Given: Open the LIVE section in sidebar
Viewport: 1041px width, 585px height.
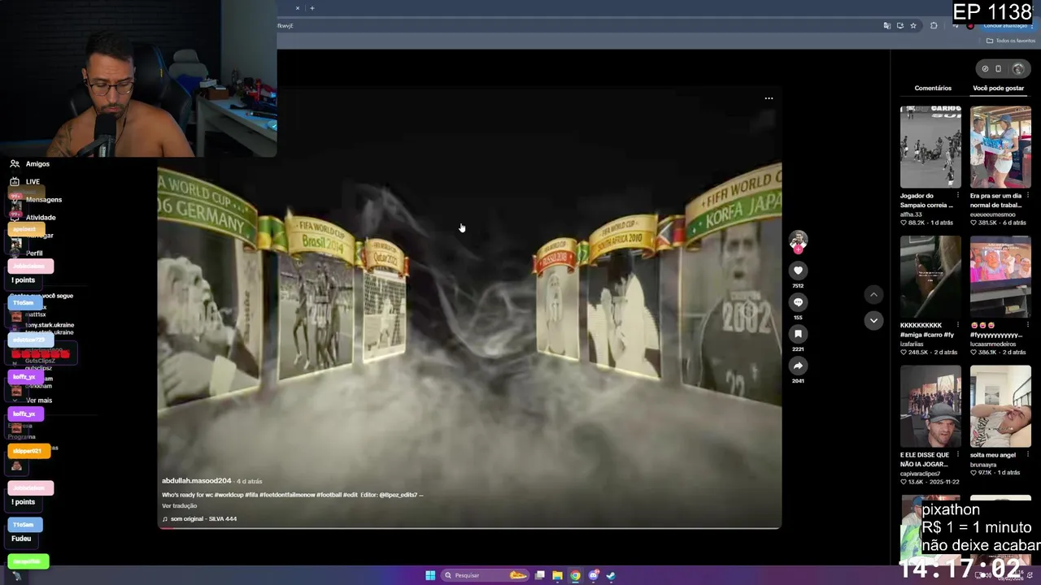Looking at the screenshot, I should (24, 182).
